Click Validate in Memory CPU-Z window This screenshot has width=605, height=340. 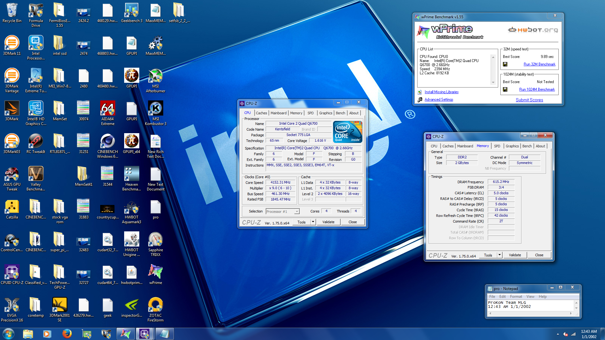pyautogui.click(x=515, y=255)
